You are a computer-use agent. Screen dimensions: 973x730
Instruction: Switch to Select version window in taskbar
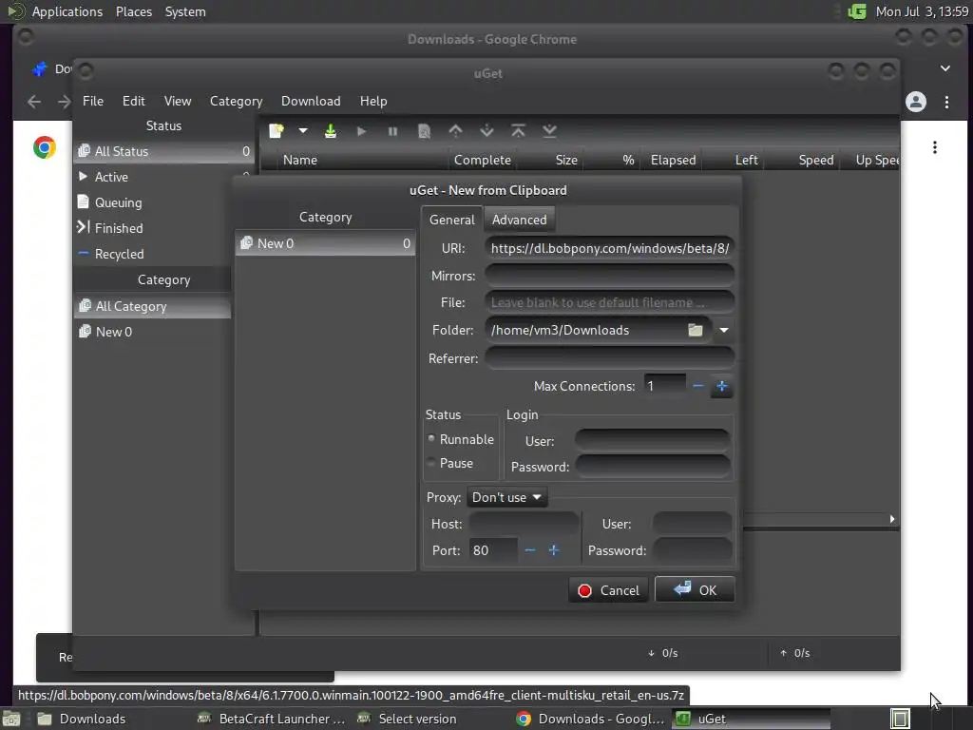click(407, 719)
